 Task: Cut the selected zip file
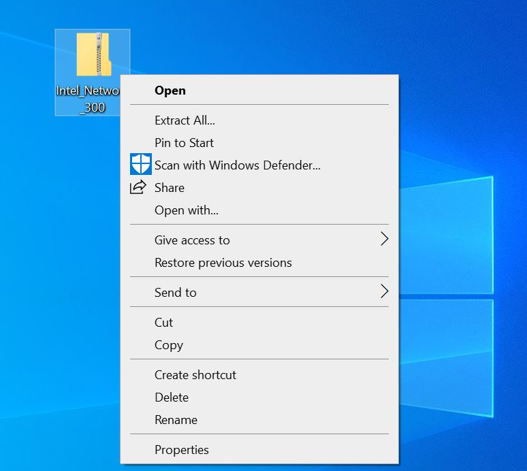coord(163,323)
